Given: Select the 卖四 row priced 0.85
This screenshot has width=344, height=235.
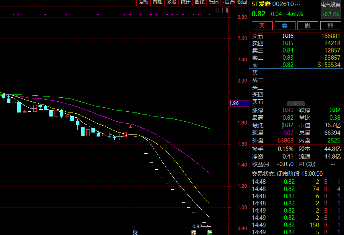Looking at the screenshot, I should tap(296, 43).
